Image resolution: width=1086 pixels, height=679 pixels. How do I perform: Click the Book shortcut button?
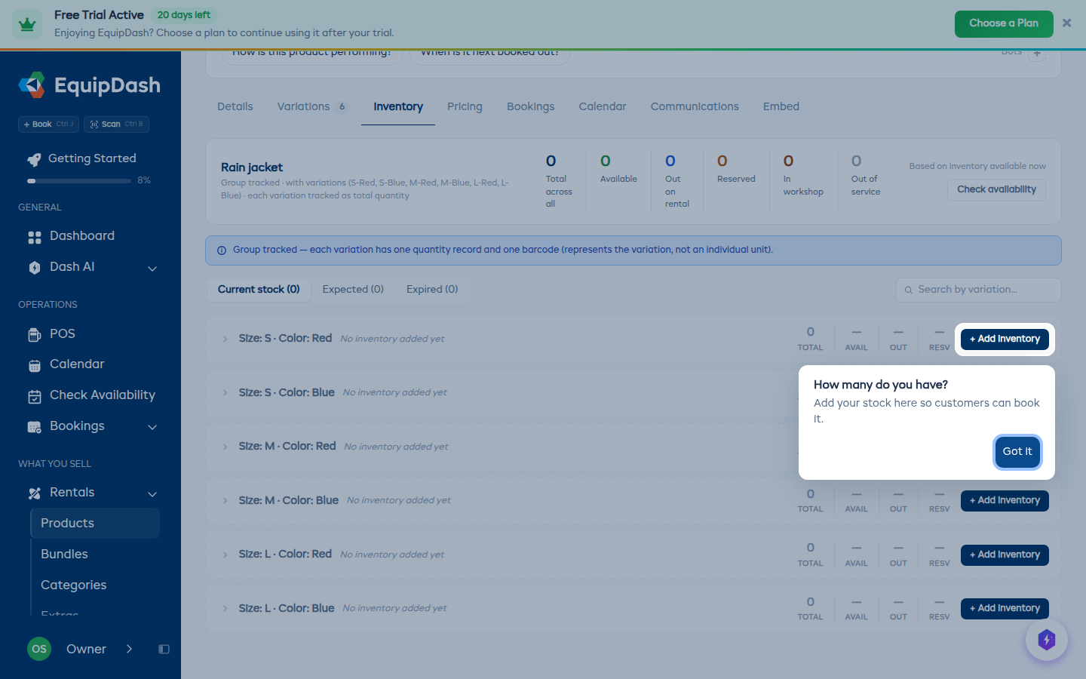(x=48, y=124)
